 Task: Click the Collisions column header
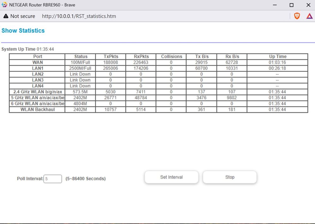coord(172,57)
